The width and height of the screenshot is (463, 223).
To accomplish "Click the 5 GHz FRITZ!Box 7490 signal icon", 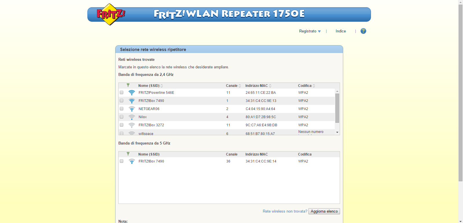I will (132, 161).
